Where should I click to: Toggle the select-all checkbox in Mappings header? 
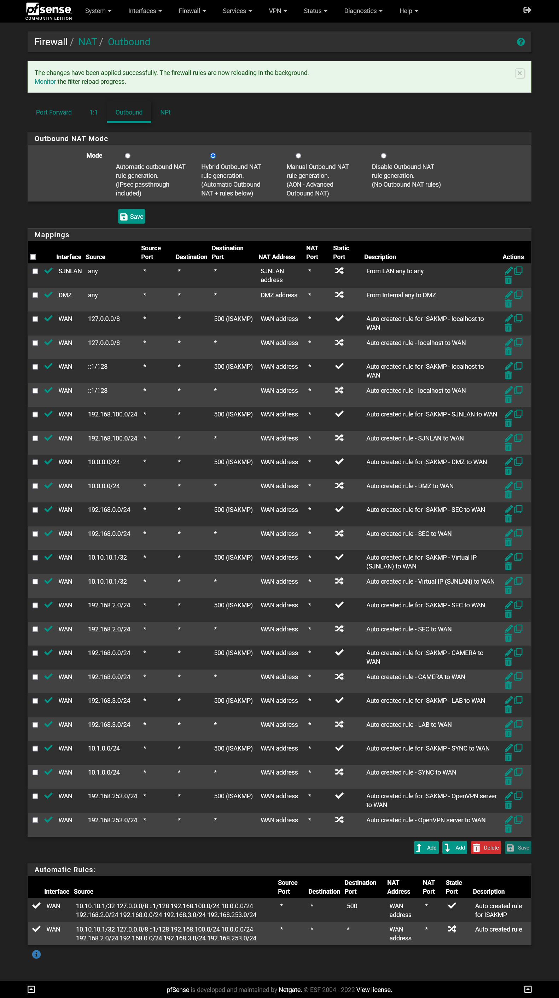pos(33,257)
